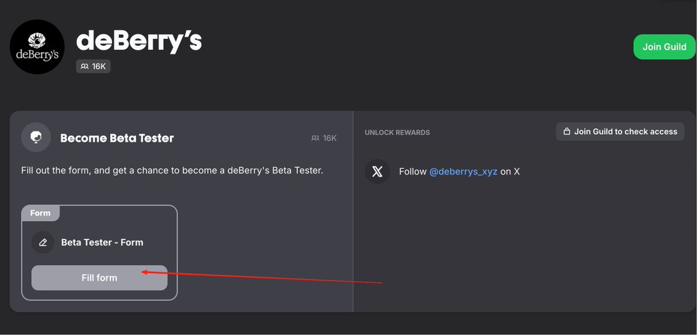Click the lock icon in the access button
The width and height of the screenshot is (697, 335).
coord(567,132)
